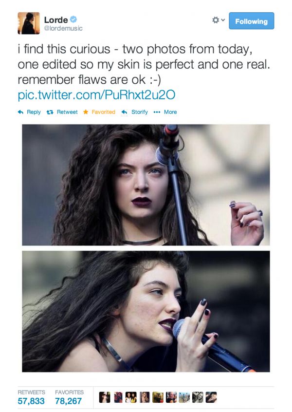This screenshot has height=412, width=292.
Task: Click the Storify arrow icon
Action: [x=124, y=112]
